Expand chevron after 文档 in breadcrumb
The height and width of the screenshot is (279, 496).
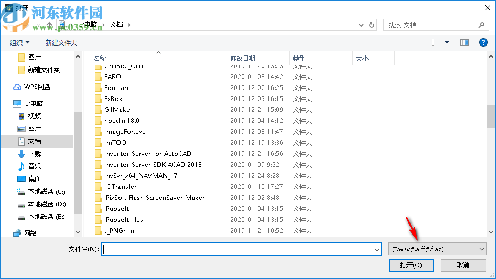[129, 25]
